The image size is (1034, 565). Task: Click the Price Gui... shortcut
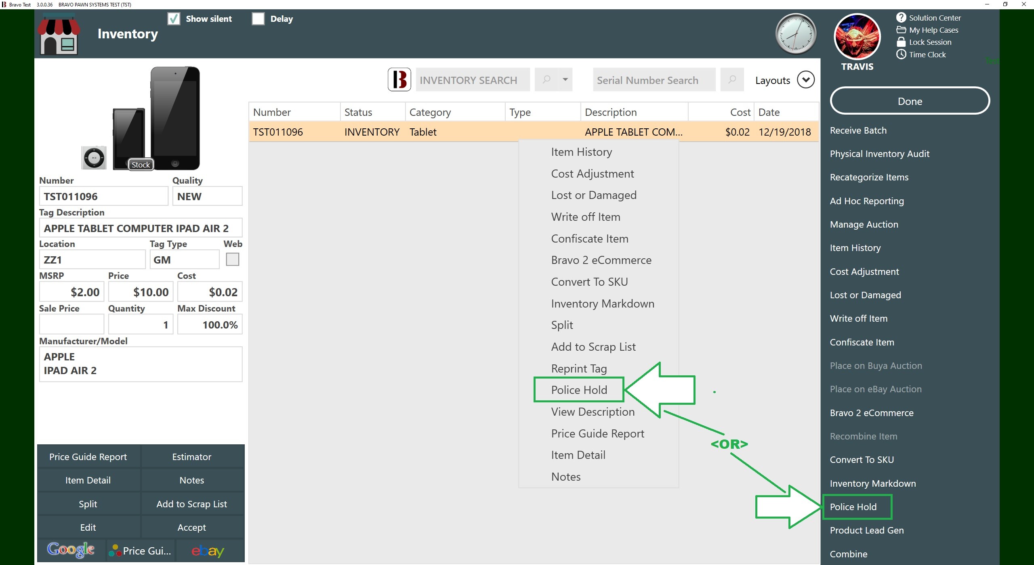[141, 550]
